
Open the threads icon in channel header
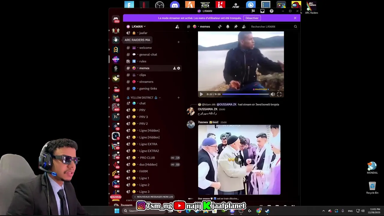[220, 27]
